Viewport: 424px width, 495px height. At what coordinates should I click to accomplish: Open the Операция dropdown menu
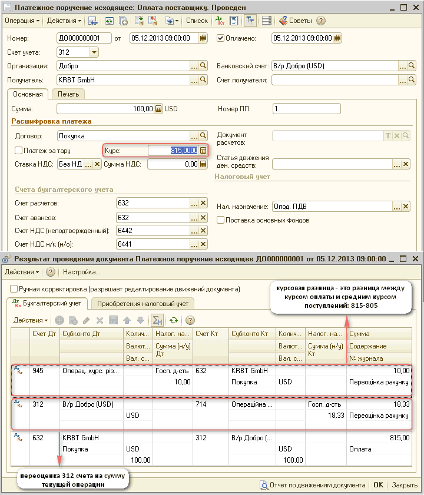click(x=22, y=21)
